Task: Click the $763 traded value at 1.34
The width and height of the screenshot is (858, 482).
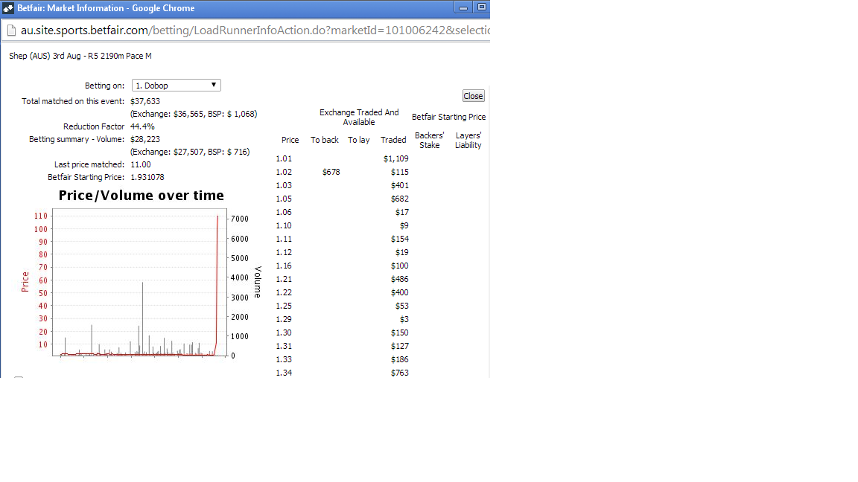Action: [399, 373]
